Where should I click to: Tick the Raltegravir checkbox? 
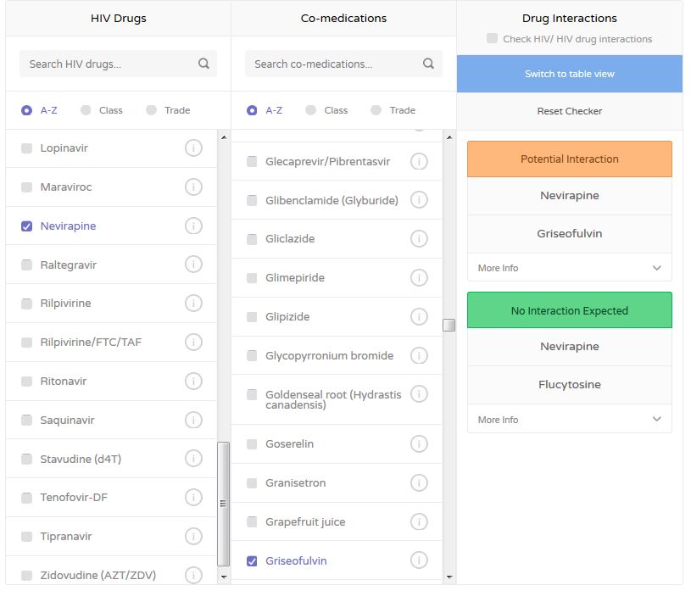point(27,265)
